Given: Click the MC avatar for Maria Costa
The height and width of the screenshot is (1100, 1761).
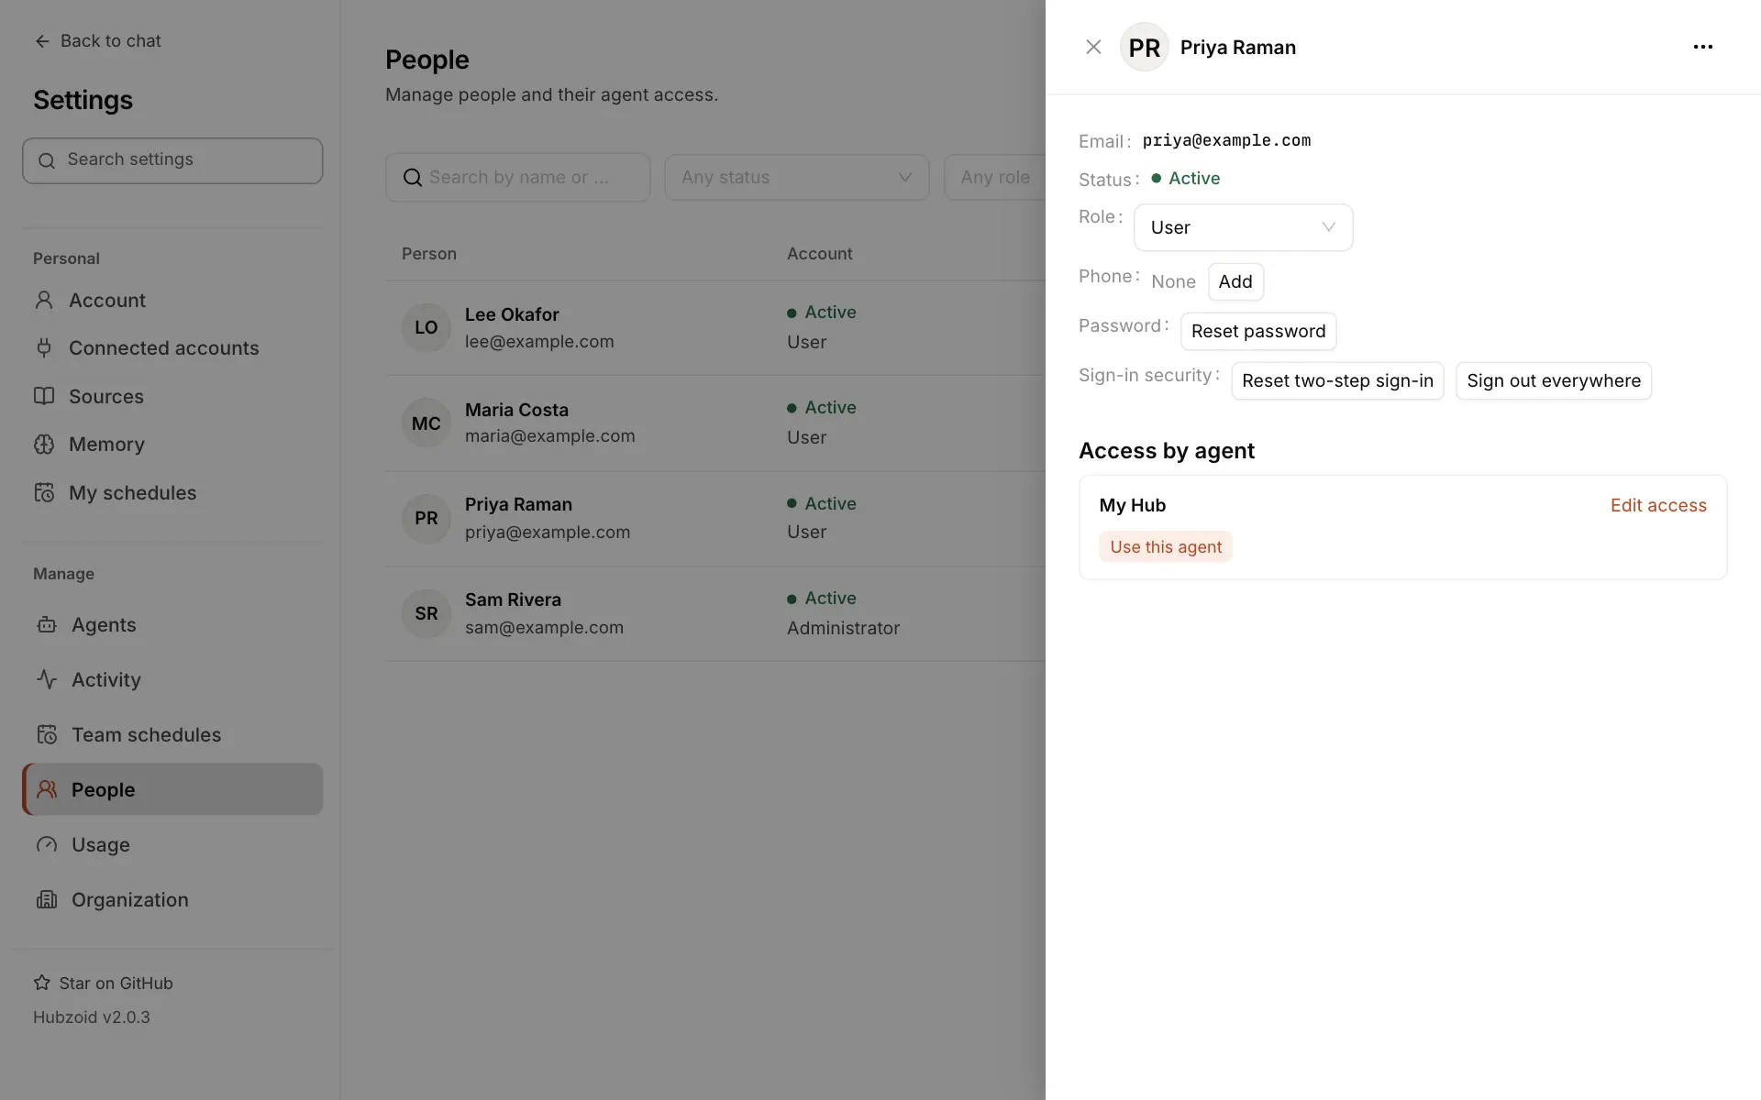Looking at the screenshot, I should tap(426, 423).
